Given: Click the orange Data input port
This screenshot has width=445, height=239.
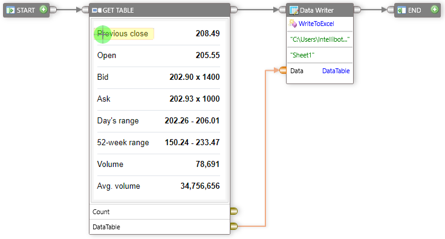Looking at the screenshot, I should click(x=283, y=70).
